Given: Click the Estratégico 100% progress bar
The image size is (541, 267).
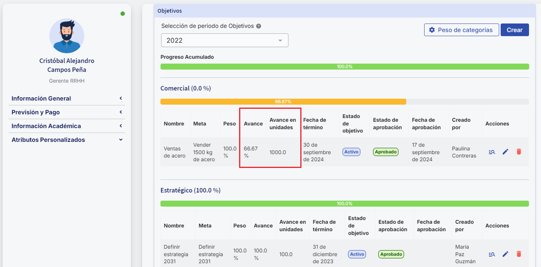Looking at the screenshot, I should point(345,204).
